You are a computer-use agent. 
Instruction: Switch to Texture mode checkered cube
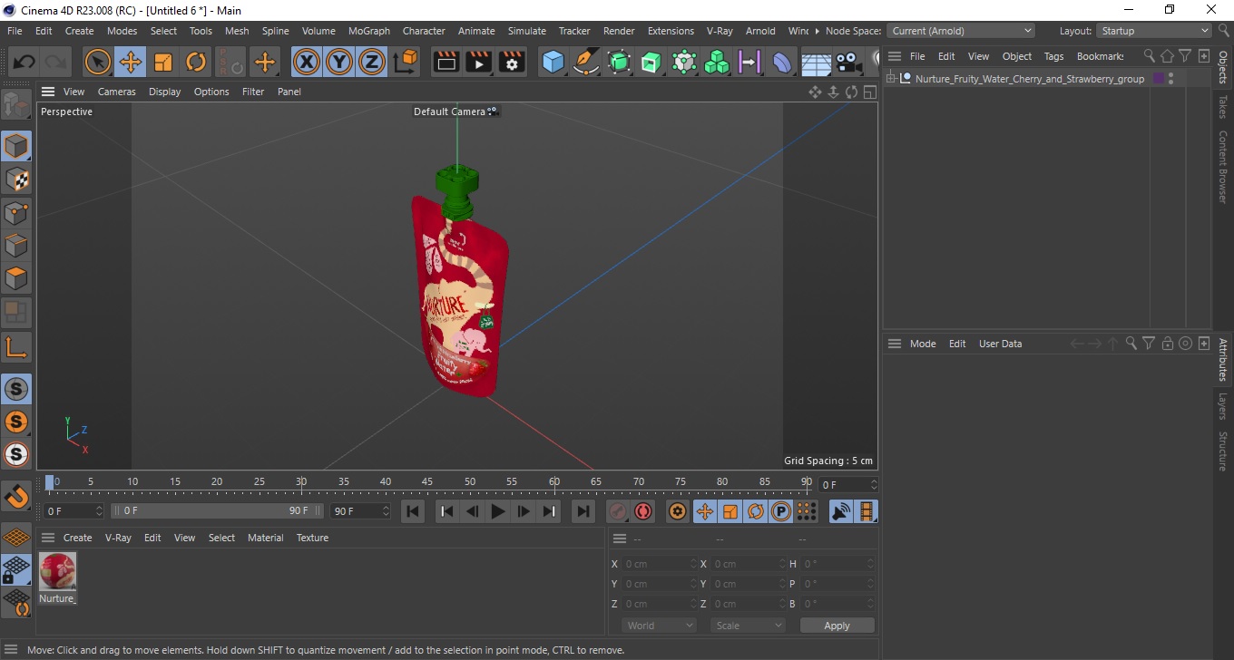16,180
